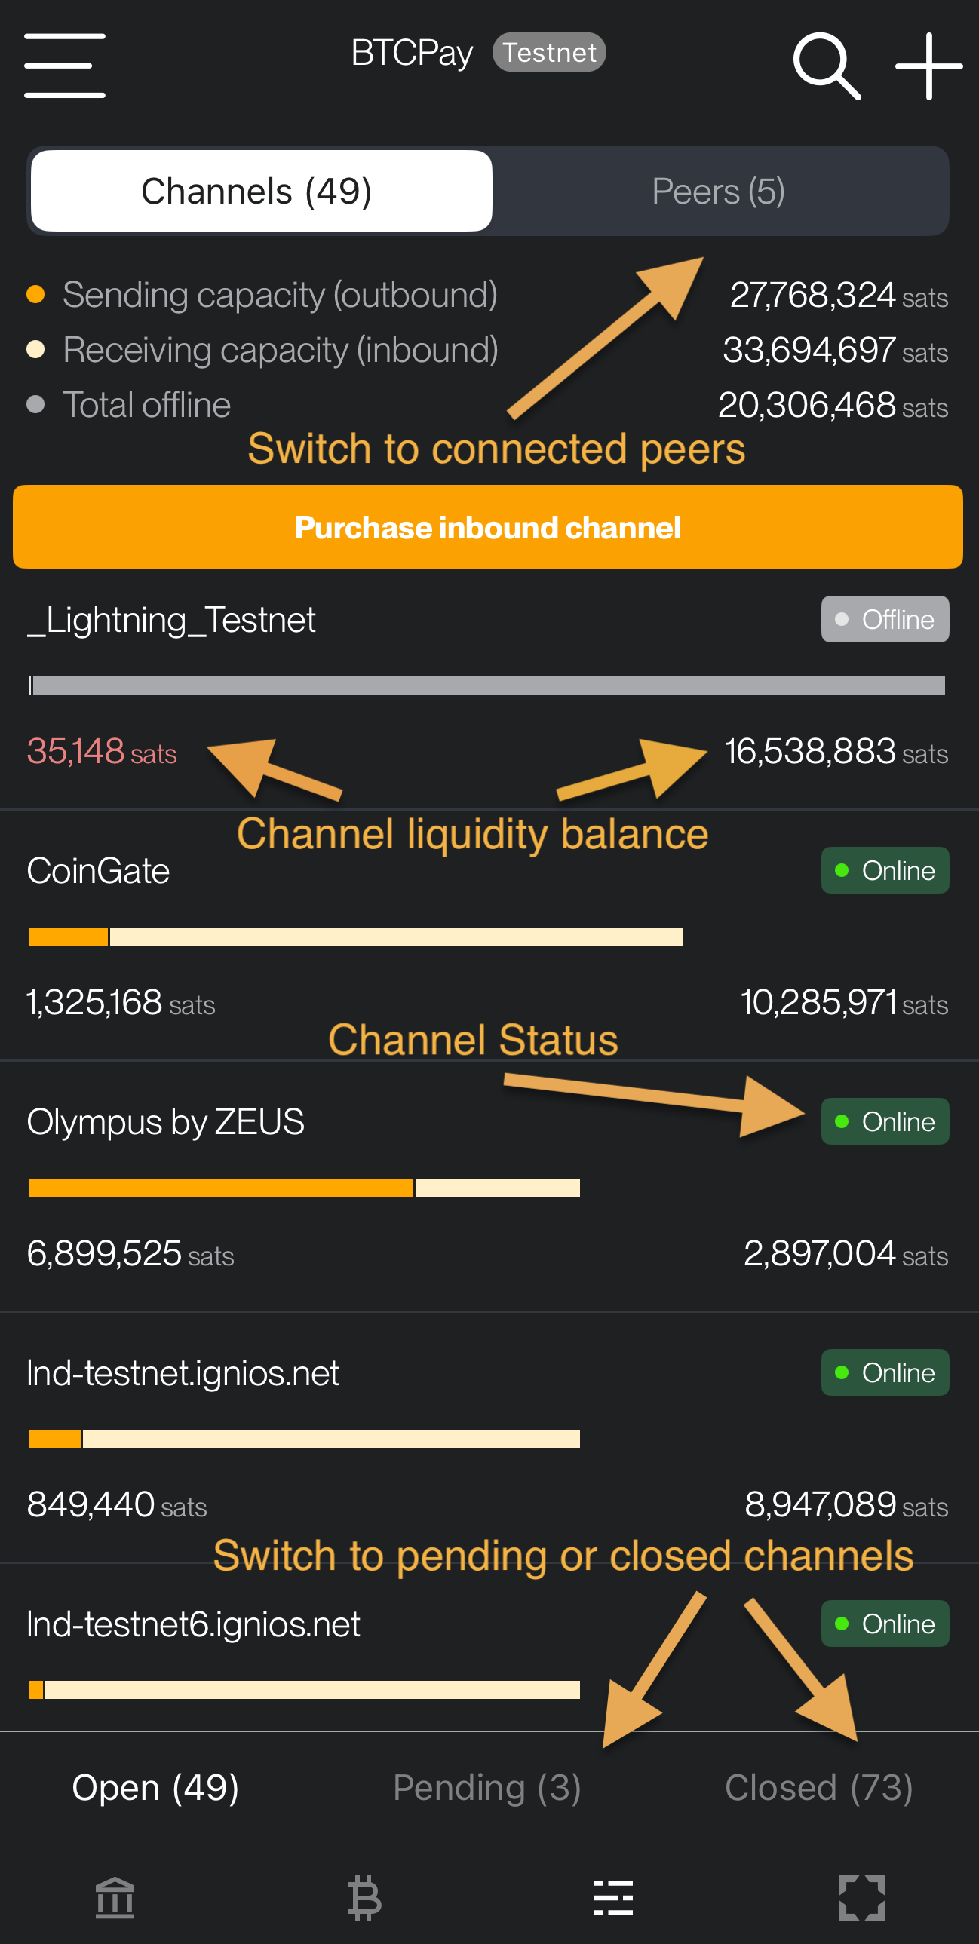Open the _Lightning_Testnet channel
This screenshot has width=979, height=1944.
(171, 620)
